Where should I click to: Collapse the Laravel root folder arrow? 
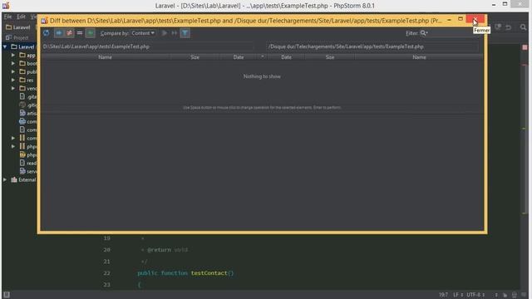click(x=5, y=47)
